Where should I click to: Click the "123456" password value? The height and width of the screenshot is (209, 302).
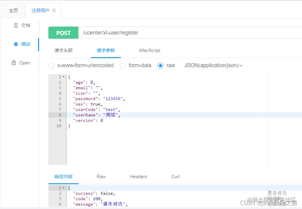113,99
